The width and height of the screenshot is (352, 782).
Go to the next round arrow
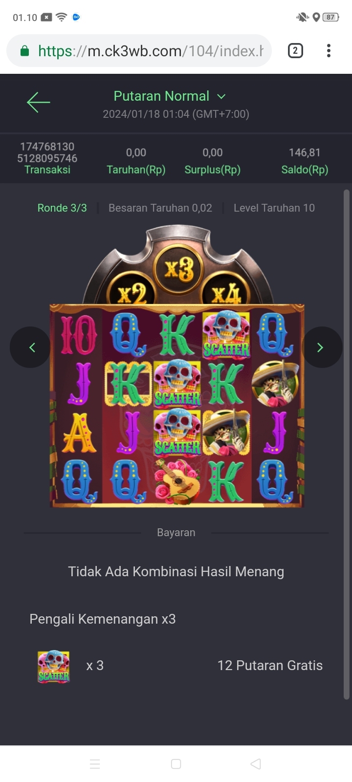(x=322, y=348)
